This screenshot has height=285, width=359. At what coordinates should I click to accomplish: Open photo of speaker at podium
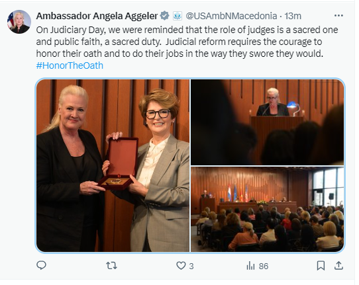(268, 122)
